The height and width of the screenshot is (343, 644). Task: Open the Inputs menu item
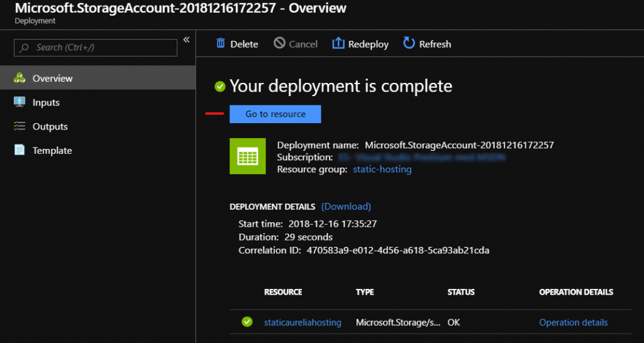tap(46, 102)
